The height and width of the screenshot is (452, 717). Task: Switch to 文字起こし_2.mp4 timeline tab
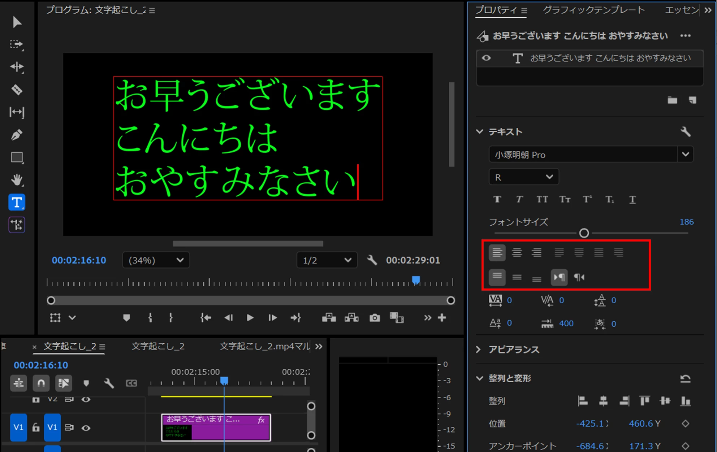coord(264,347)
